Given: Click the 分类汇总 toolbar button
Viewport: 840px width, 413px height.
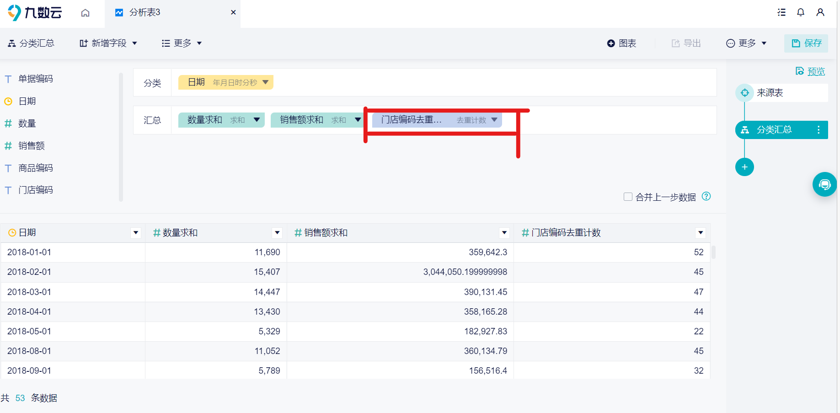Looking at the screenshot, I should pos(31,43).
